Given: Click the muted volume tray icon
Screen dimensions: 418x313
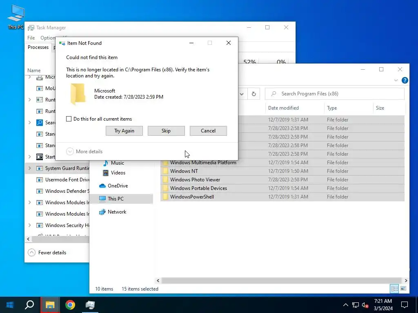Looking at the screenshot, I should point(365,305).
